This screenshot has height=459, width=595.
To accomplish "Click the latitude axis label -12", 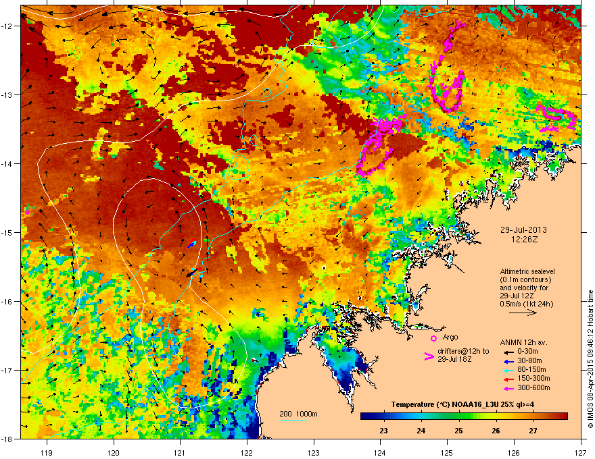I will (x=7, y=26).
